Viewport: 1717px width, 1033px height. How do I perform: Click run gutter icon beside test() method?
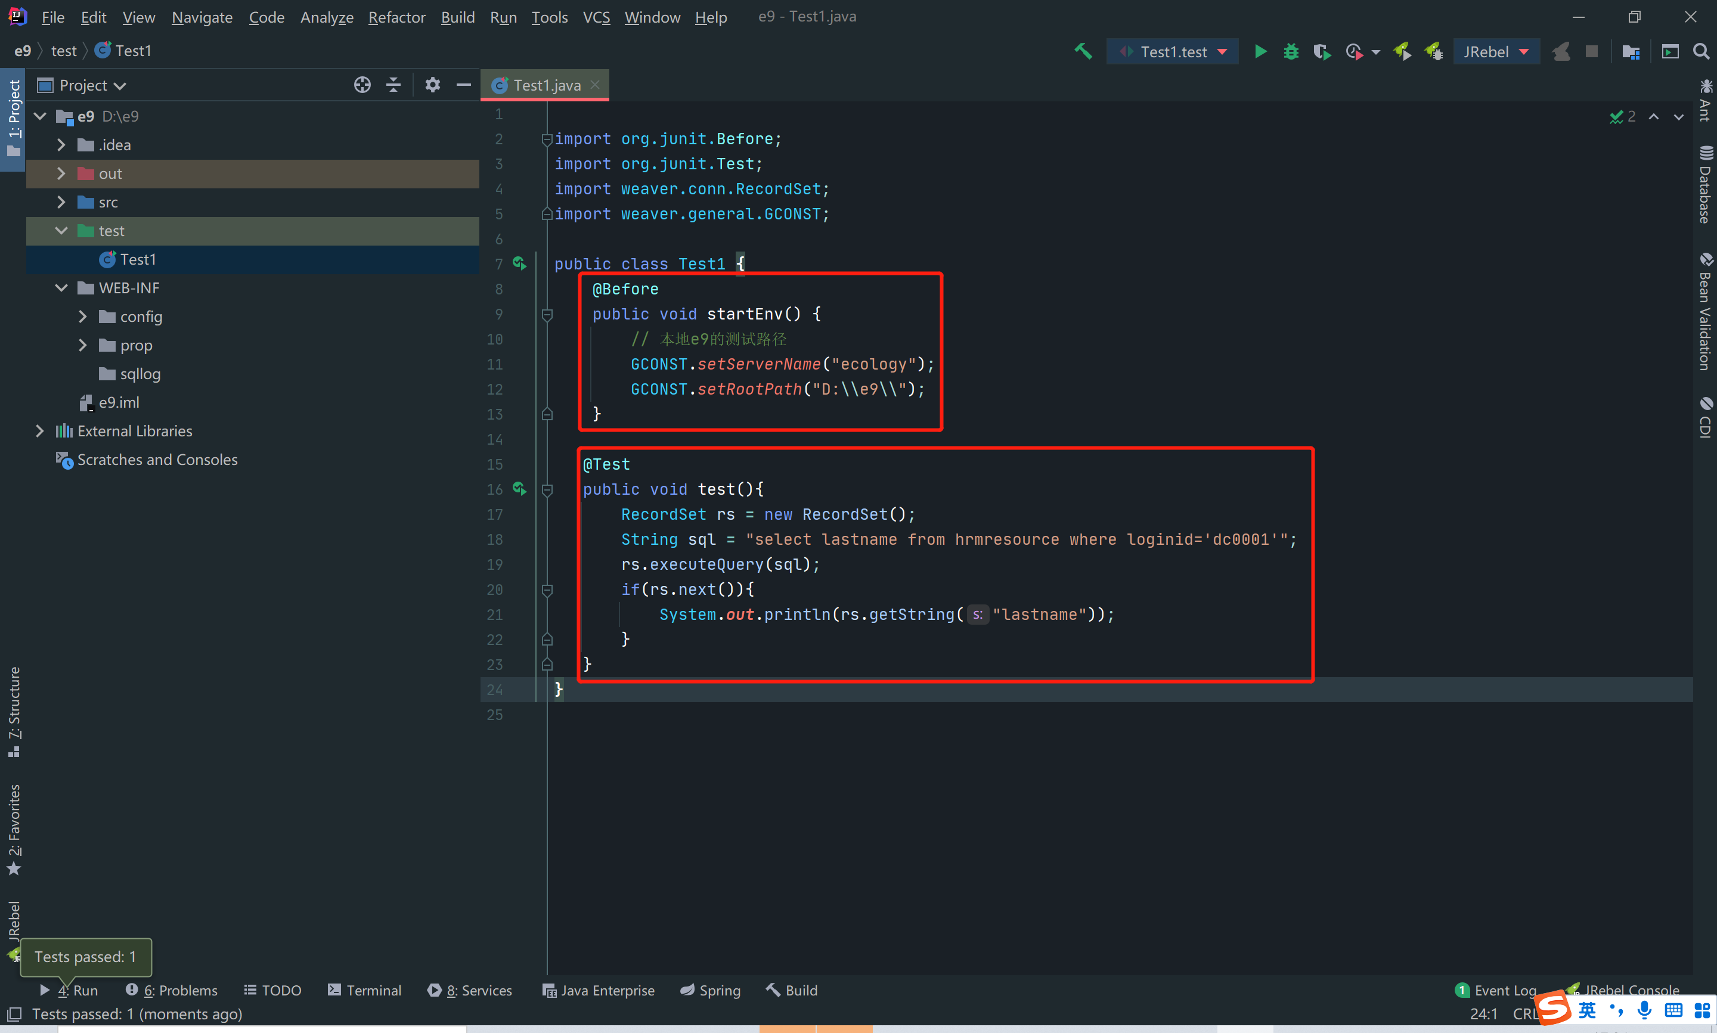519,489
